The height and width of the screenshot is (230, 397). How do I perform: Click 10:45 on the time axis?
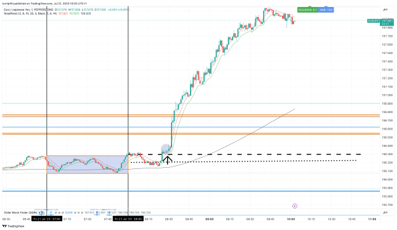tap(352, 219)
